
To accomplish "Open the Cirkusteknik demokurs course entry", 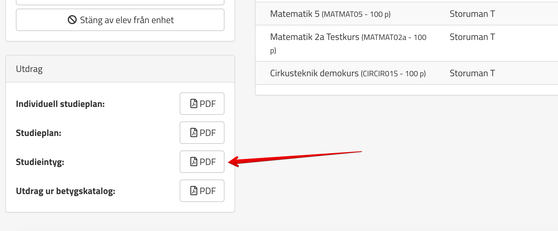I will point(314,73).
